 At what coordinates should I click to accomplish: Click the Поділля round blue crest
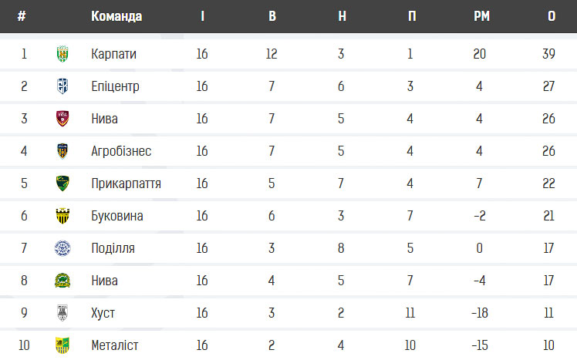(62, 248)
